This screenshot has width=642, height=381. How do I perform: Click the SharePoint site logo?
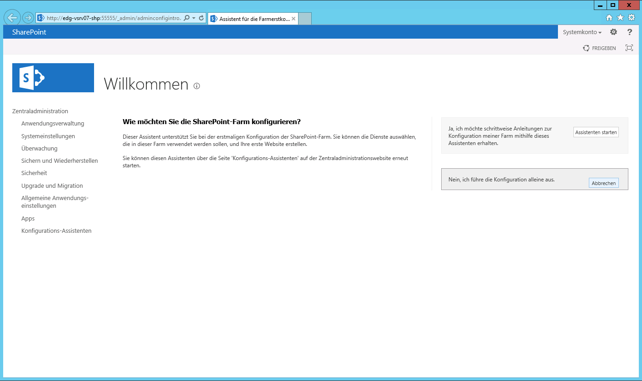[53, 78]
